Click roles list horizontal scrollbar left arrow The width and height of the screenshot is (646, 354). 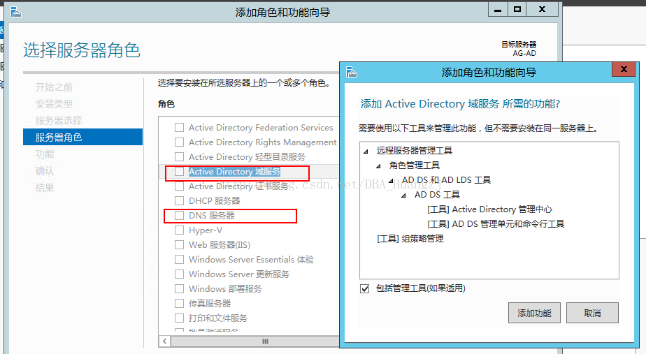(165, 341)
